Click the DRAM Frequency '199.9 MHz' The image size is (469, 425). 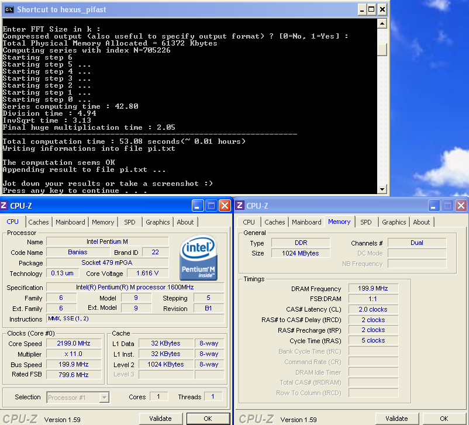pos(373,288)
